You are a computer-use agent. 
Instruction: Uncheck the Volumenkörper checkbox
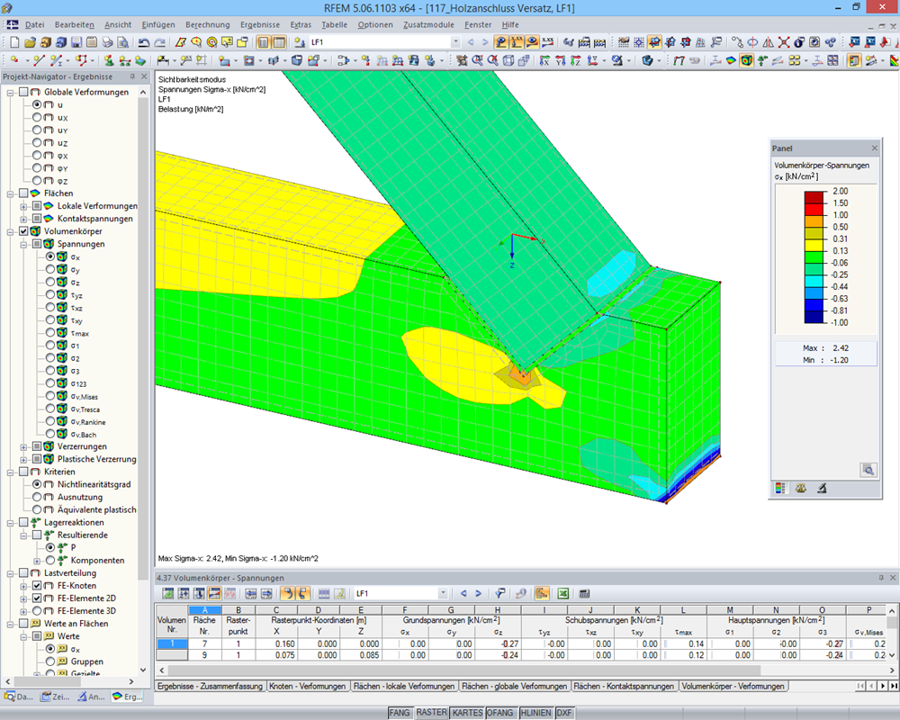click(x=23, y=230)
